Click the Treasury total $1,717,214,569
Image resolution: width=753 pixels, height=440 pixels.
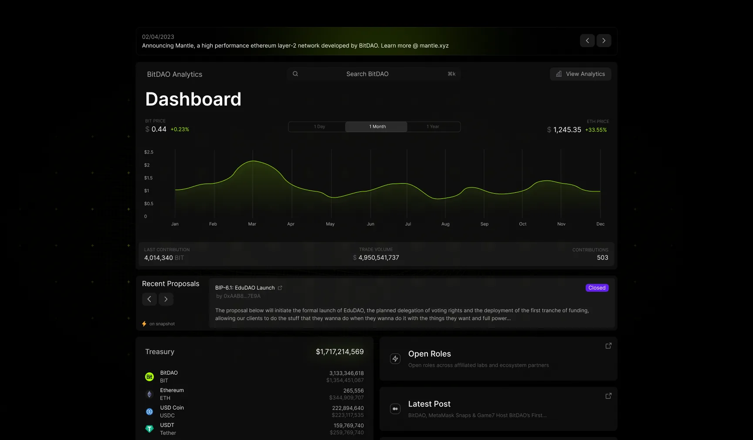pos(340,351)
